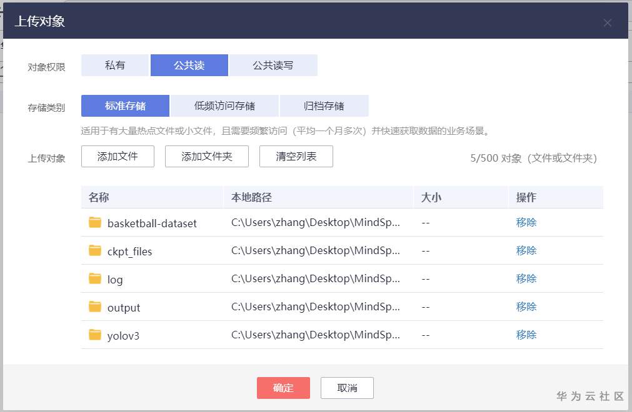632x412 pixels.
Task: Click the 上传对象 dialog title
Action: [40, 21]
